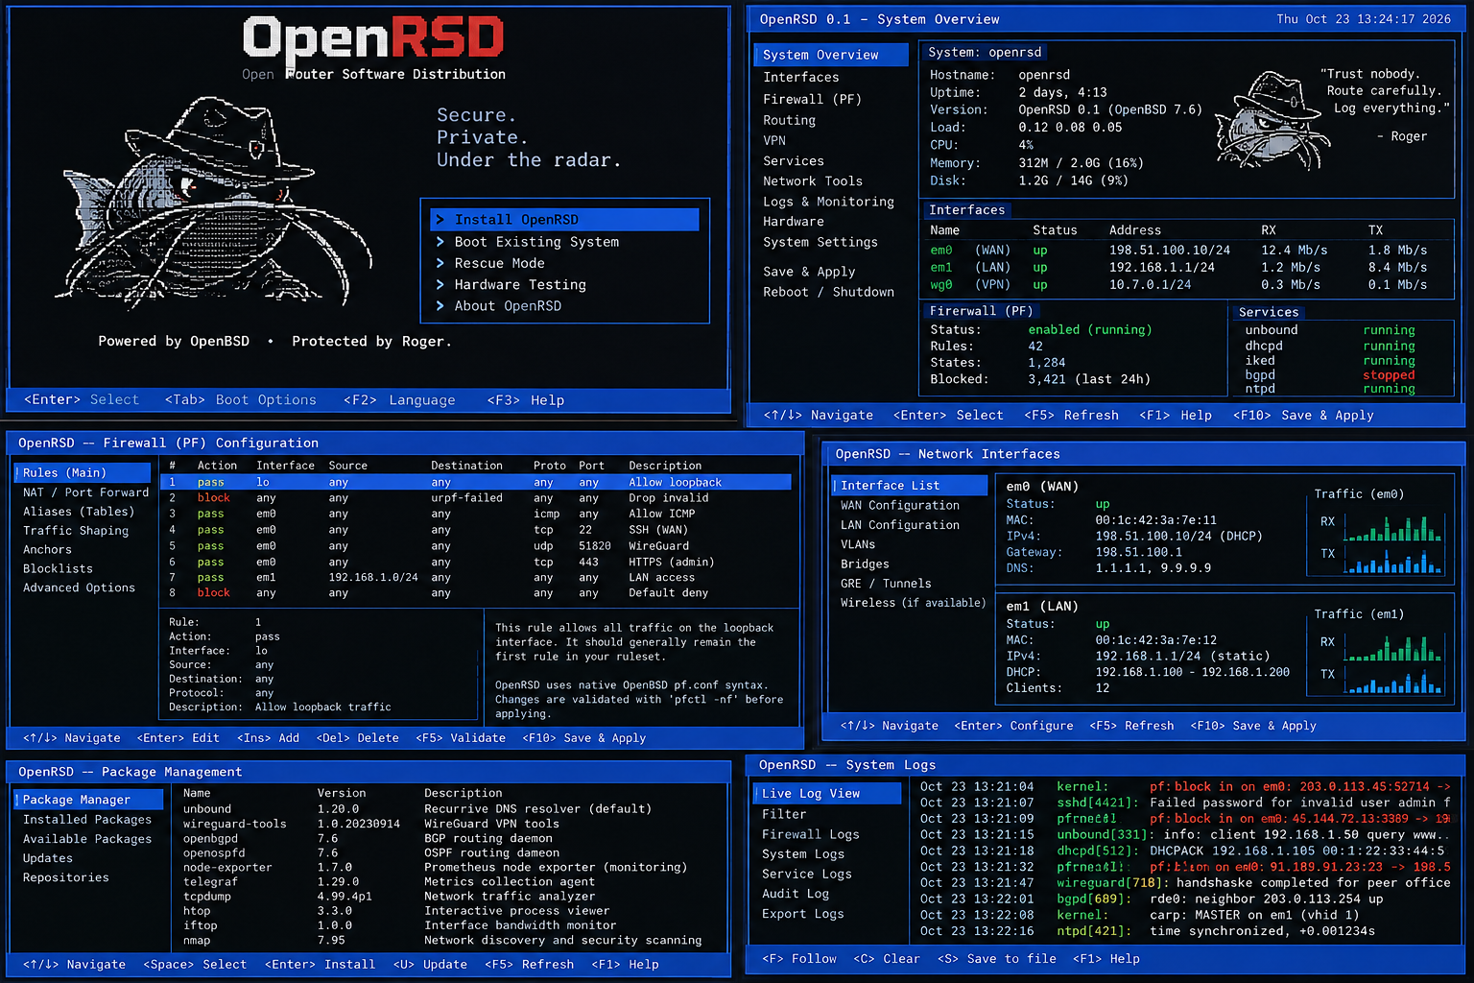Click Ins Add in firewall footer
The height and width of the screenshot is (983, 1474).
tap(268, 738)
